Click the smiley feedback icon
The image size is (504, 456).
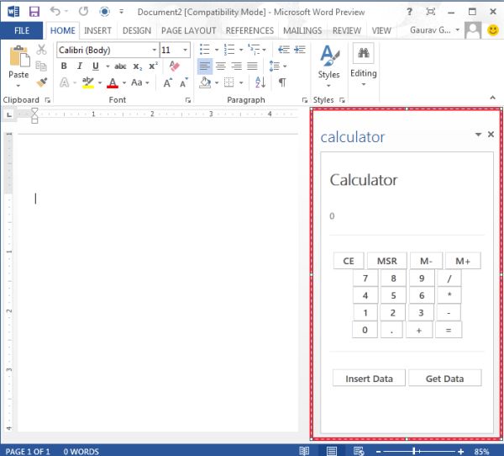[x=493, y=30]
